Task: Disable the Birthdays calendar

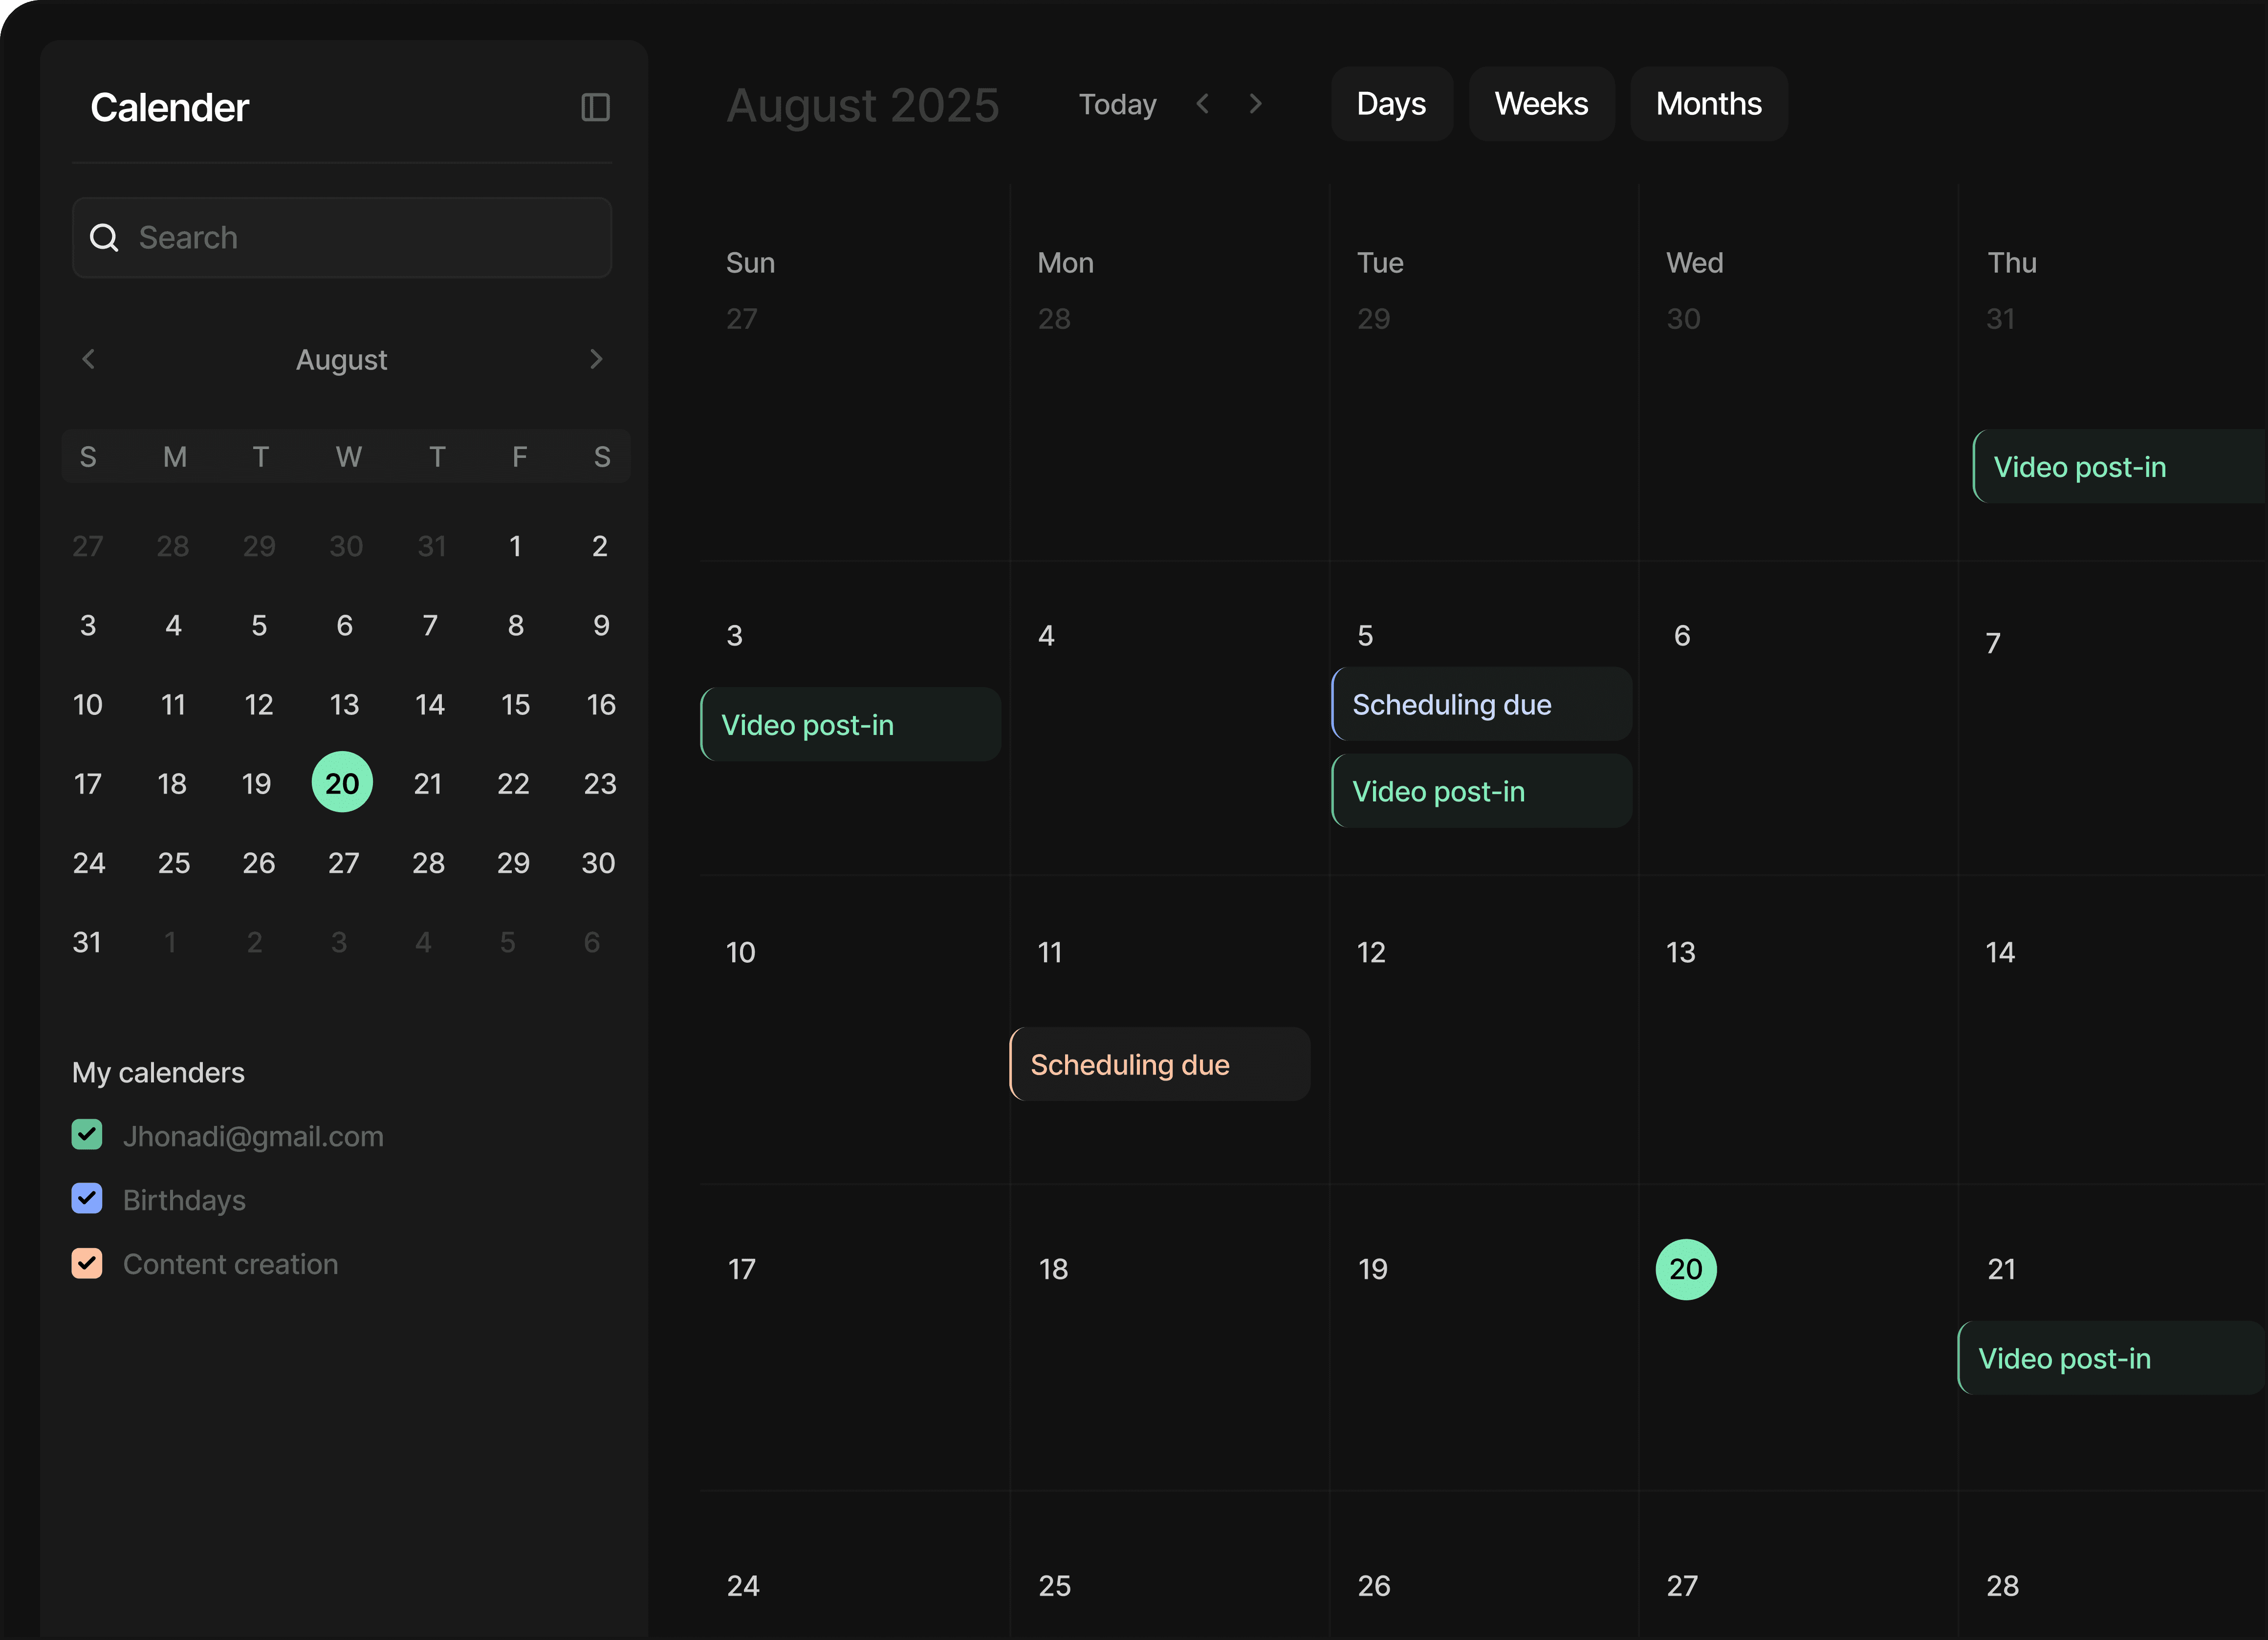Action: tap(87, 1199)
